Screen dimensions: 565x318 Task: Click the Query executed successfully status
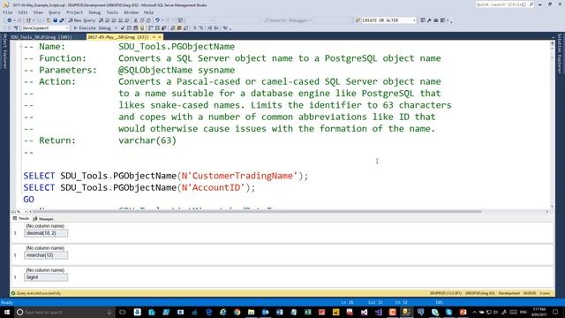36,293
